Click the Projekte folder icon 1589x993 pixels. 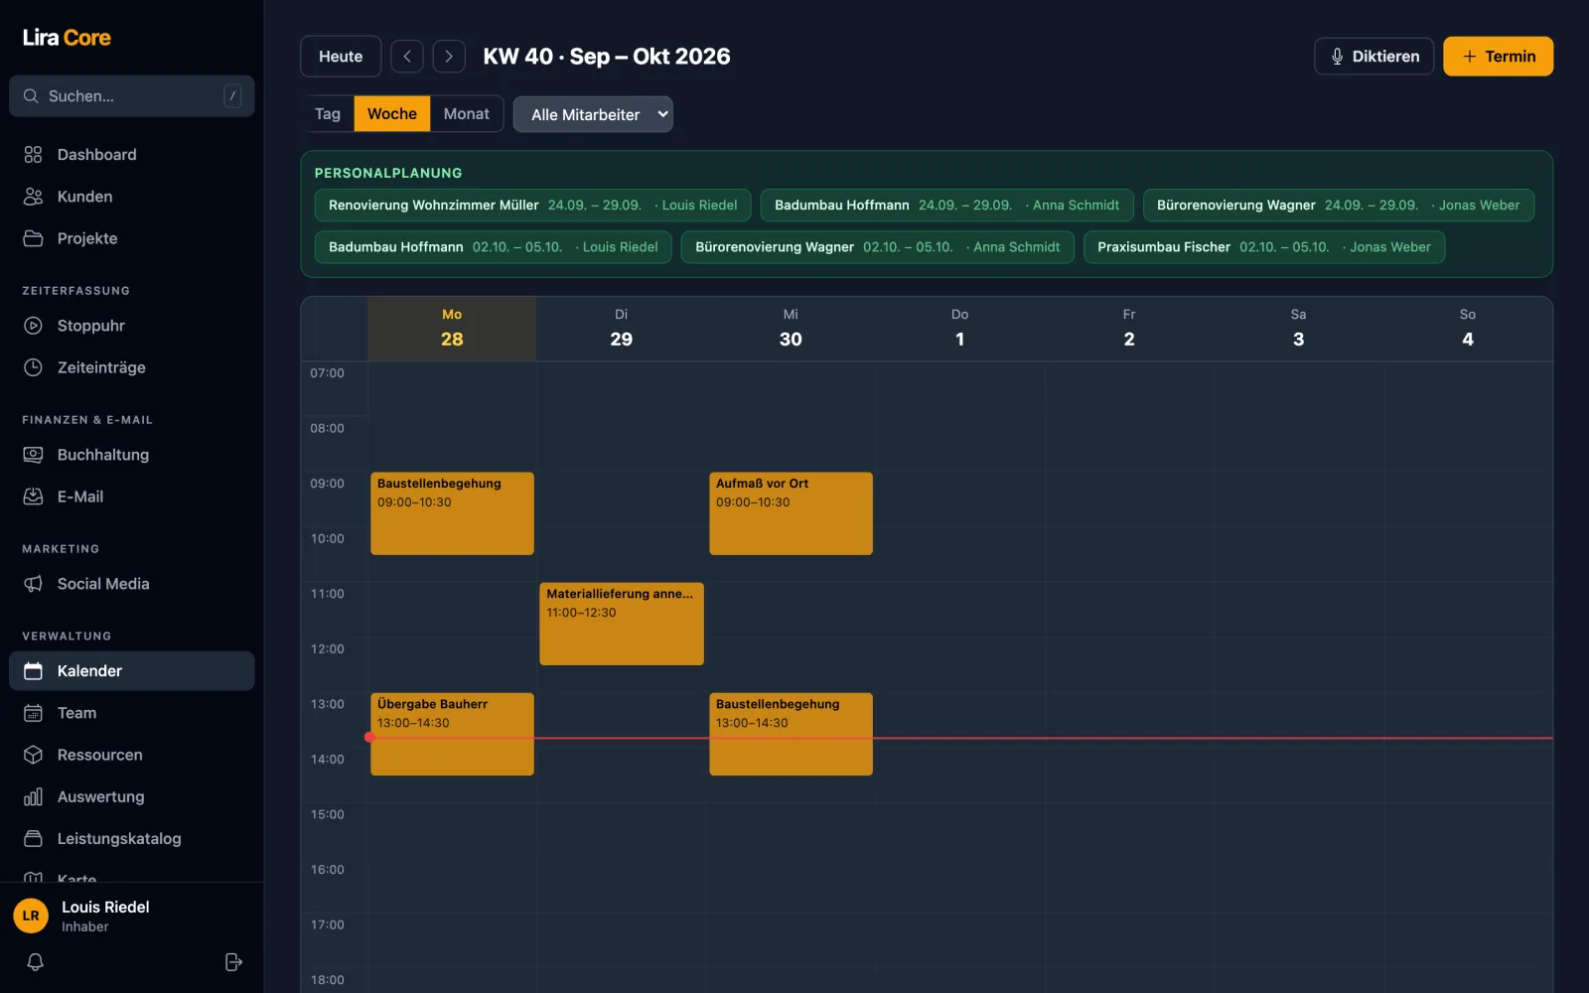click(33, 238)
